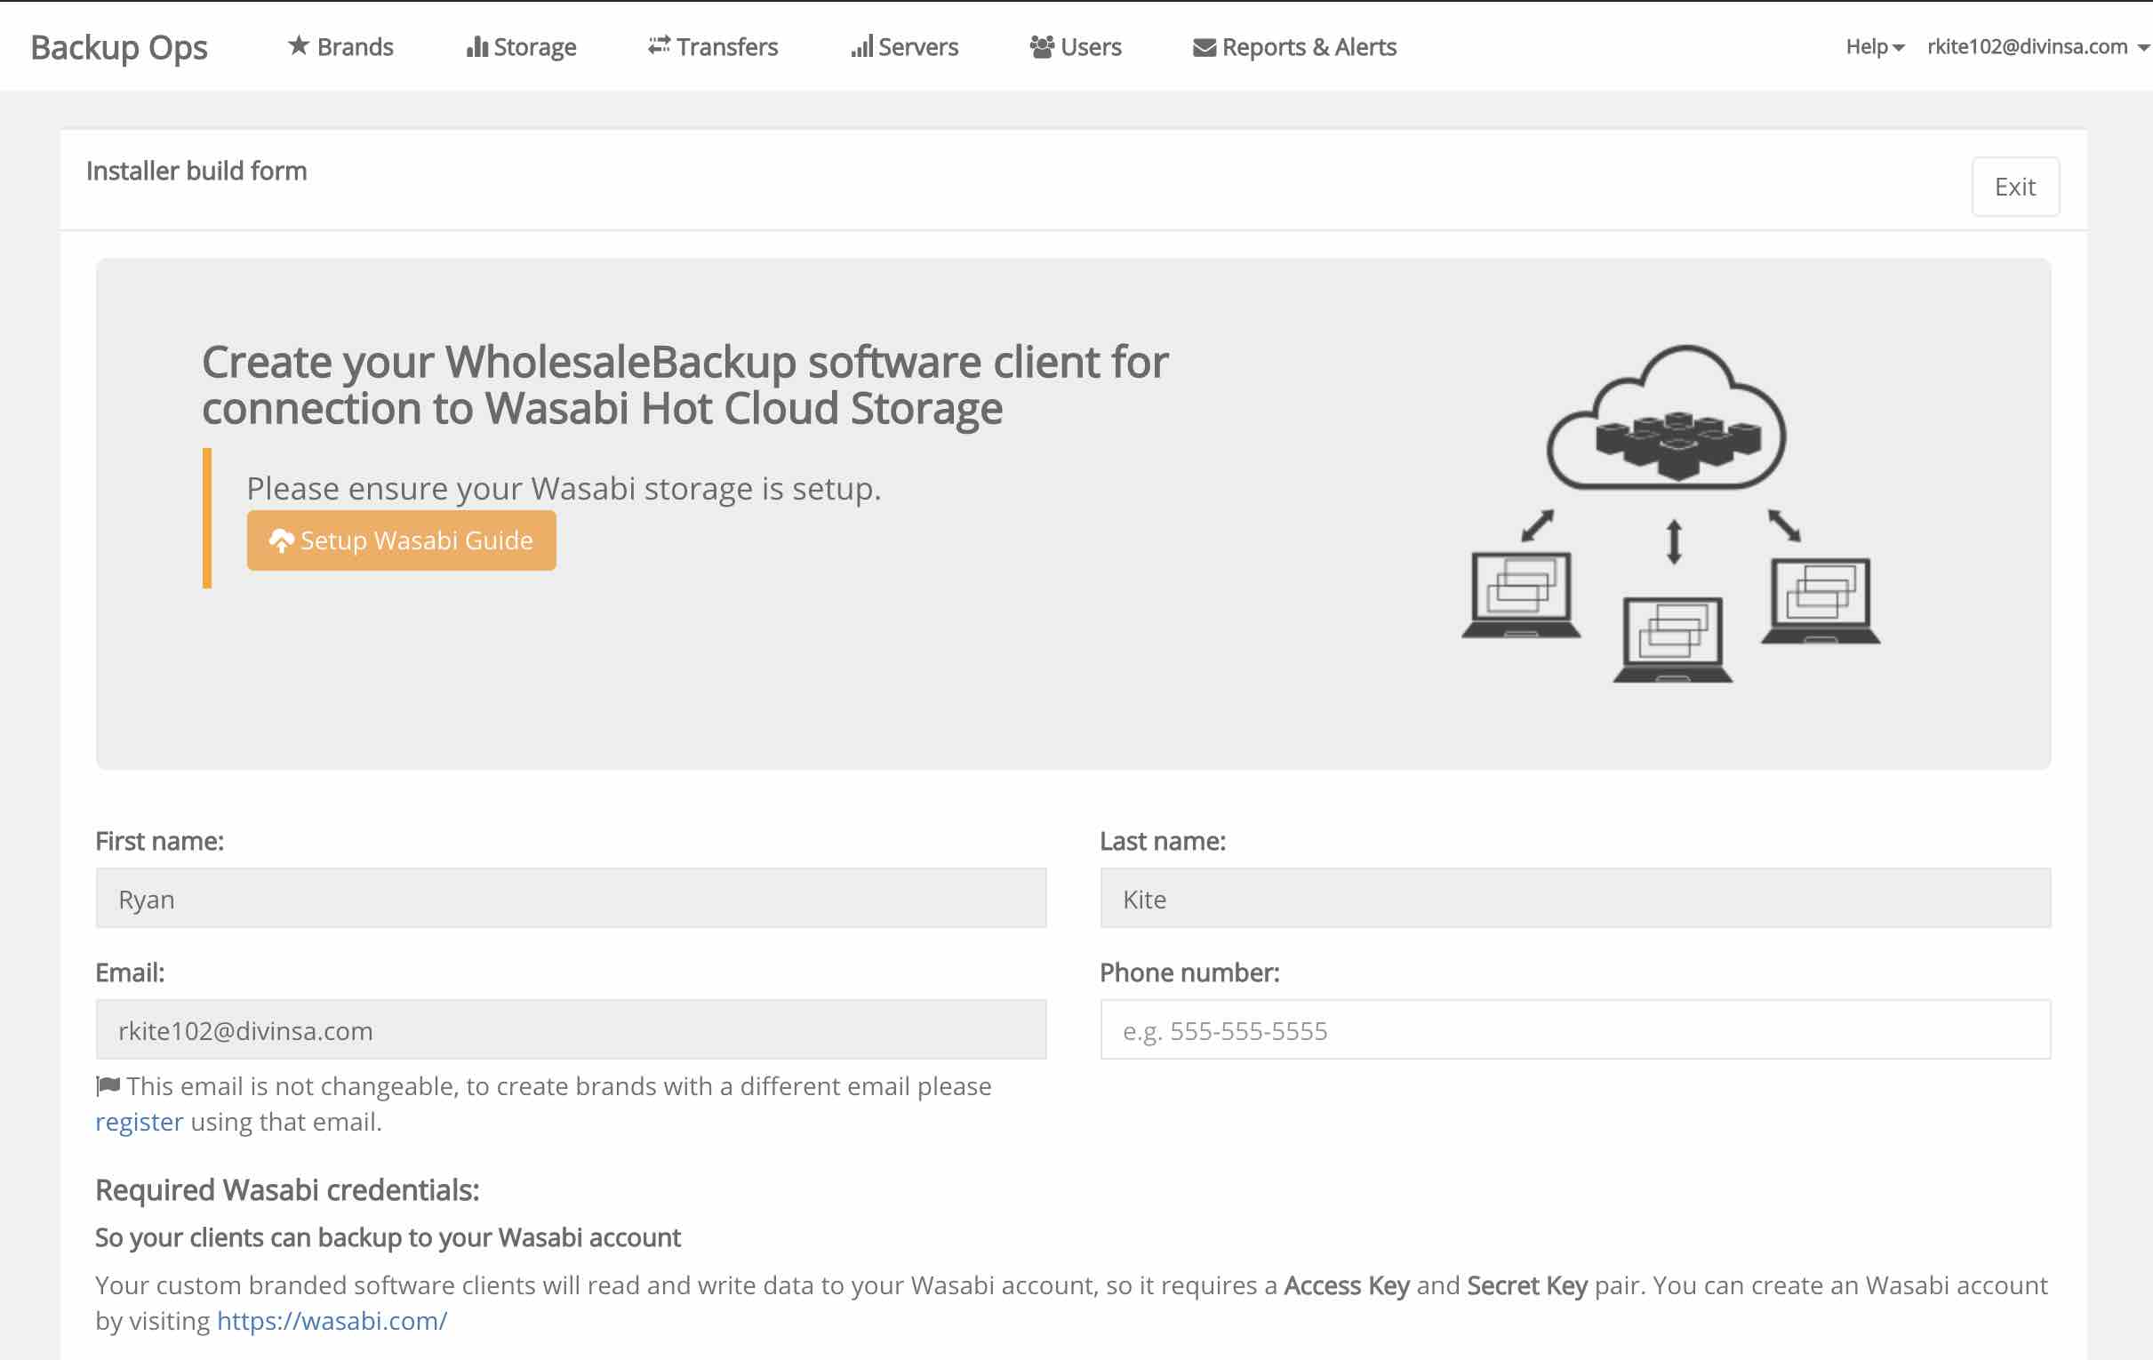Go to the Storage section
The width and height of the screenshot is (2153, 1360).
click(x=522, y=46)
